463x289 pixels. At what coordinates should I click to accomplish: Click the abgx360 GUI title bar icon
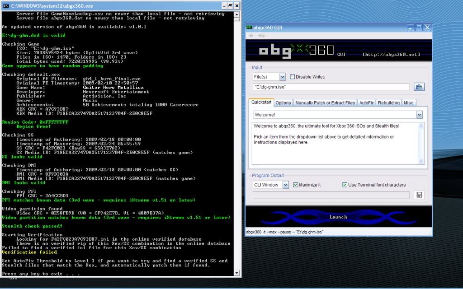(249, 28)
